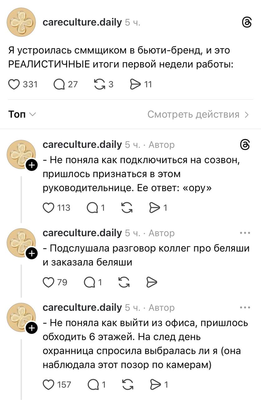Screen dimensions: 261x400
Task: Tap Threads logo icon on main post
Action: pos(247,22)
